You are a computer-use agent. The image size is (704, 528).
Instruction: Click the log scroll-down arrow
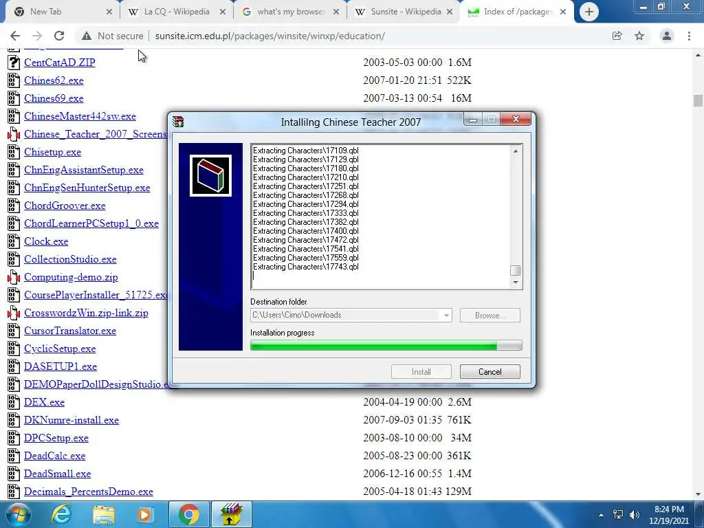pyautogui.click(x=516, y=283)
